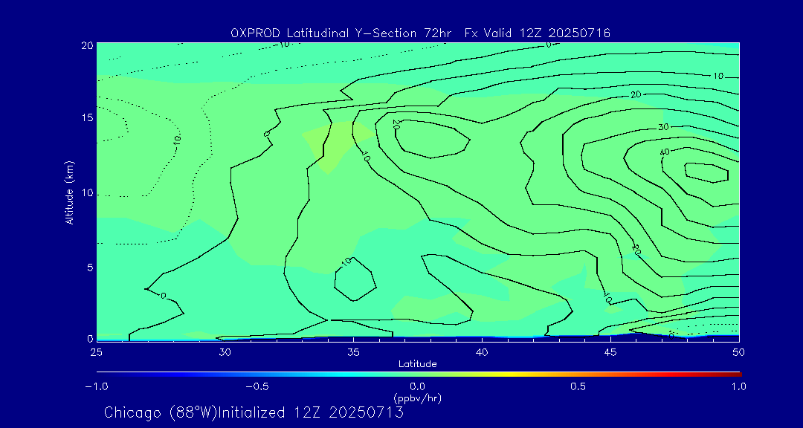Click the '(ppbv/hr)' units label

point(418,398)
